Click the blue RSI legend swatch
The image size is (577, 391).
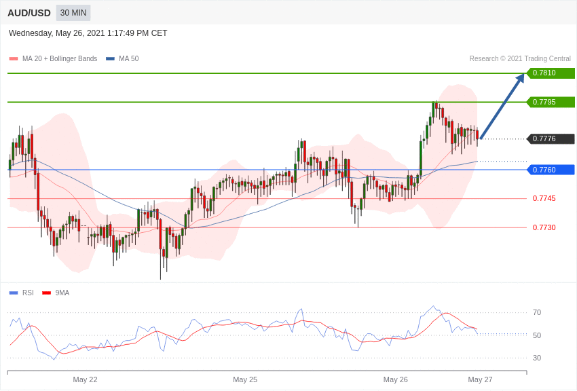coord(14,293)
